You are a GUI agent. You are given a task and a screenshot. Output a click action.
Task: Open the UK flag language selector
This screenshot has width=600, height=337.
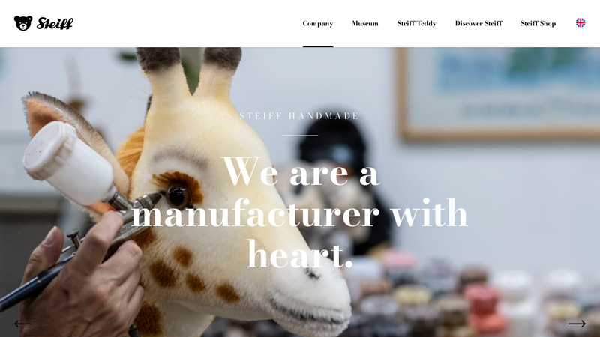580,23
